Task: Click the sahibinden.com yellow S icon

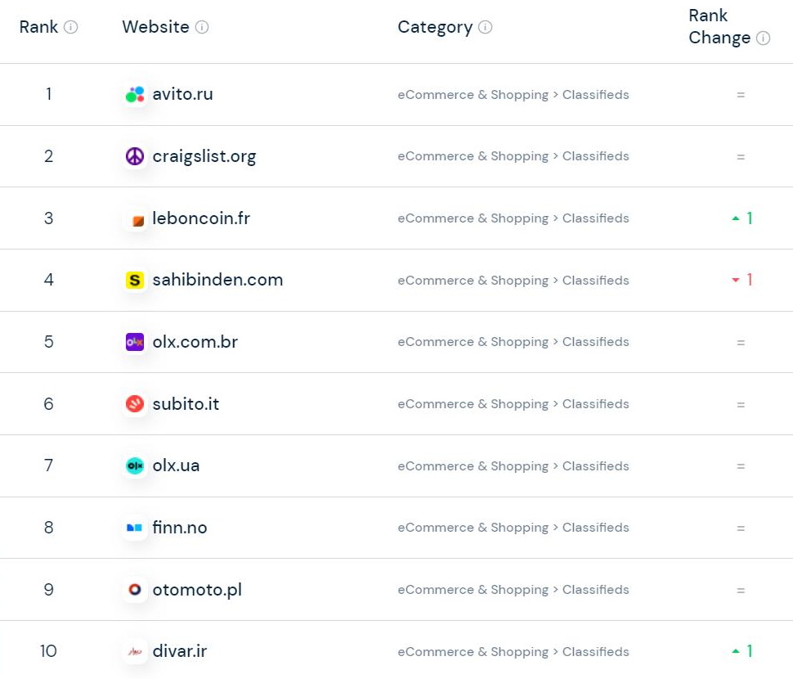Action: point(135,281)
